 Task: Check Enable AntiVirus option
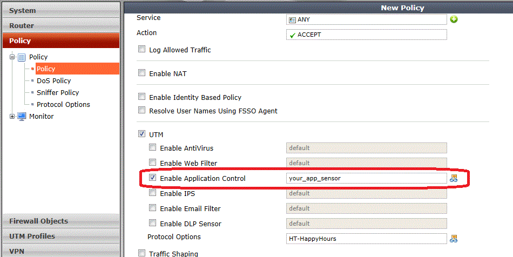pyautogui.click(x=153, y=148)
